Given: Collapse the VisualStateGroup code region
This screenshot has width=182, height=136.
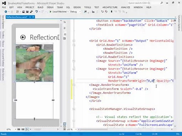Looking at the screenshot, I should pos(74,121).
